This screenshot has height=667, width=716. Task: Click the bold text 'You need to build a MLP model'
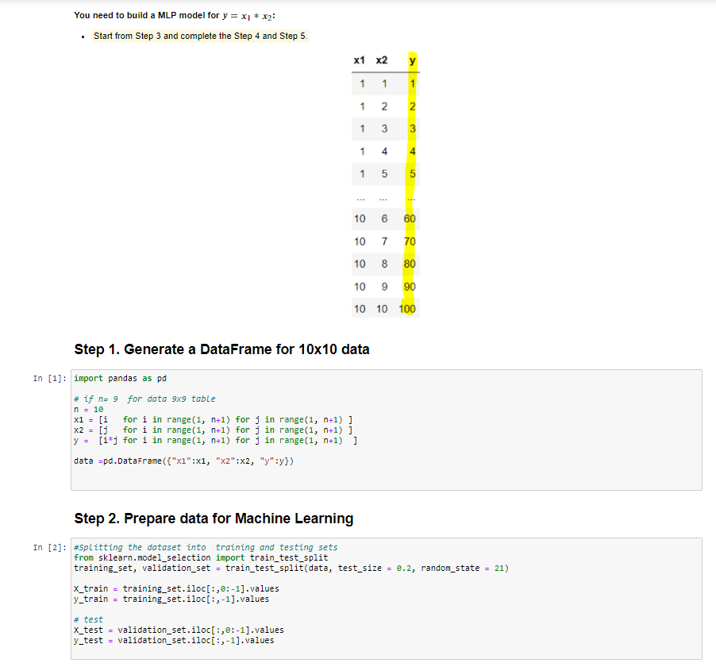pos(143,14)
